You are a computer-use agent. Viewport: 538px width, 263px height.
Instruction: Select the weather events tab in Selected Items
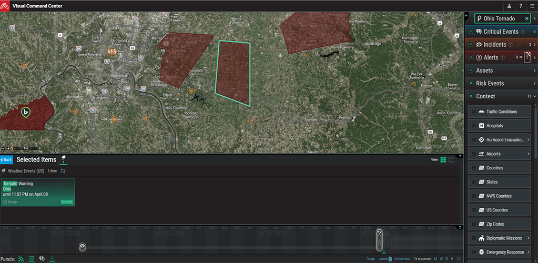click(64, 158)
